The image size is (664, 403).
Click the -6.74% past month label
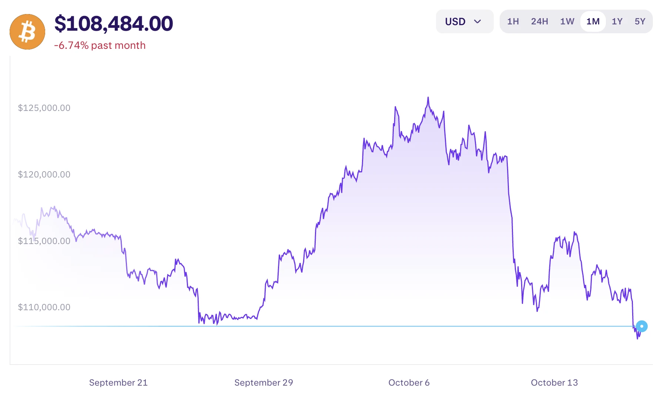[100, 45]
